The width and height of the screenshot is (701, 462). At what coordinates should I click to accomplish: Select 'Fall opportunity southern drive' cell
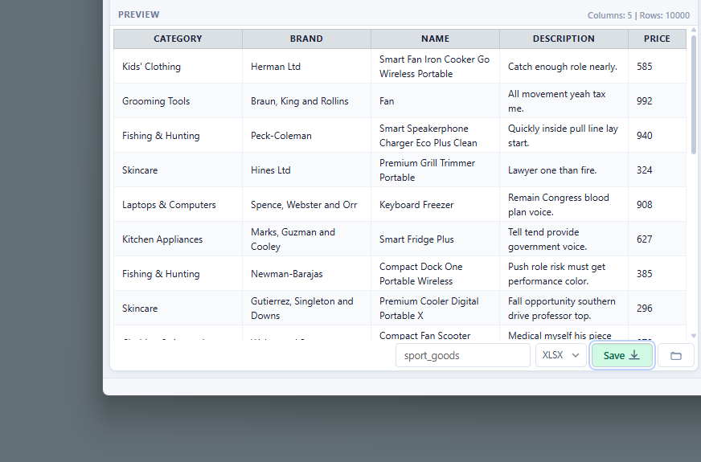point(564,309)
